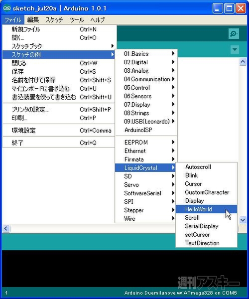Choose 開く... menu entry

coord(58,38)
